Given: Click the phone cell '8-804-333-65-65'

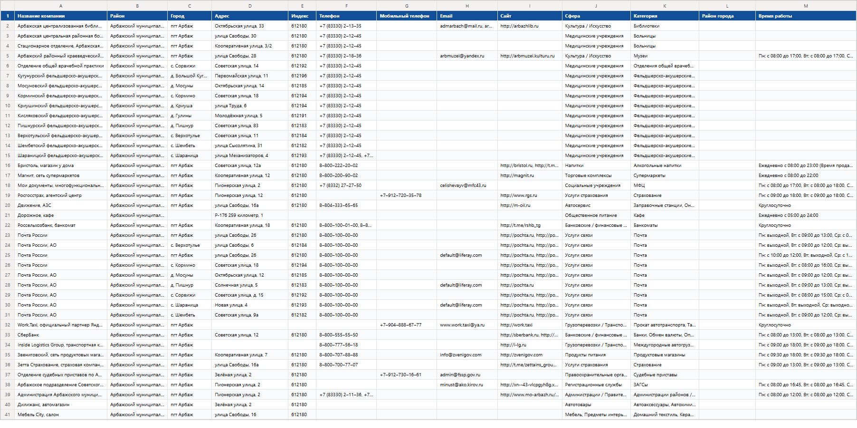Looking at the screenshot, I should tap(346, 205).
